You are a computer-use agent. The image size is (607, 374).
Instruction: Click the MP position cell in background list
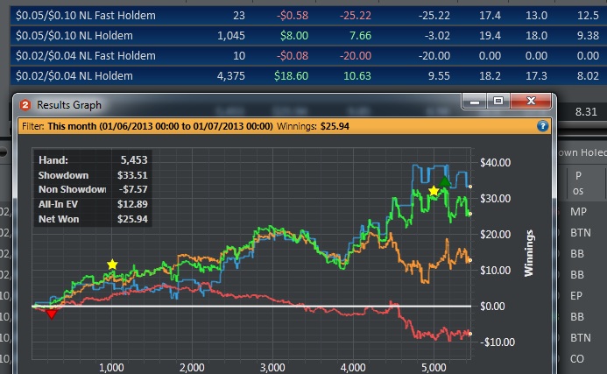pos(578,212)
